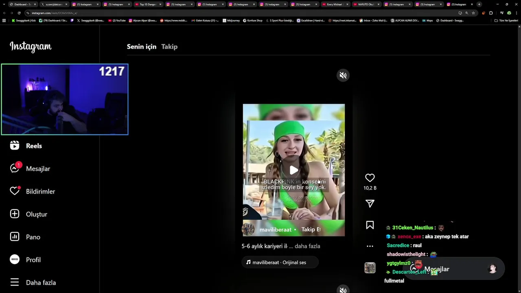Viewport: 521px width, 293px height.
Task: Switch to the Every Michael YouTube tab
Action: pos(335,4)
